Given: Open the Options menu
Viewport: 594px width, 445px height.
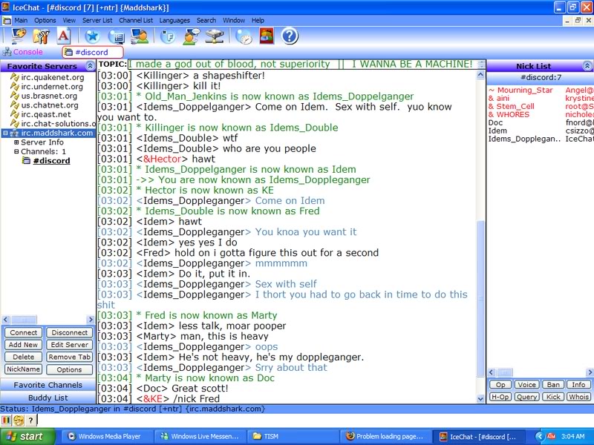Looking at the screenshot, I should pyautogui.click(x=45, y=21).
